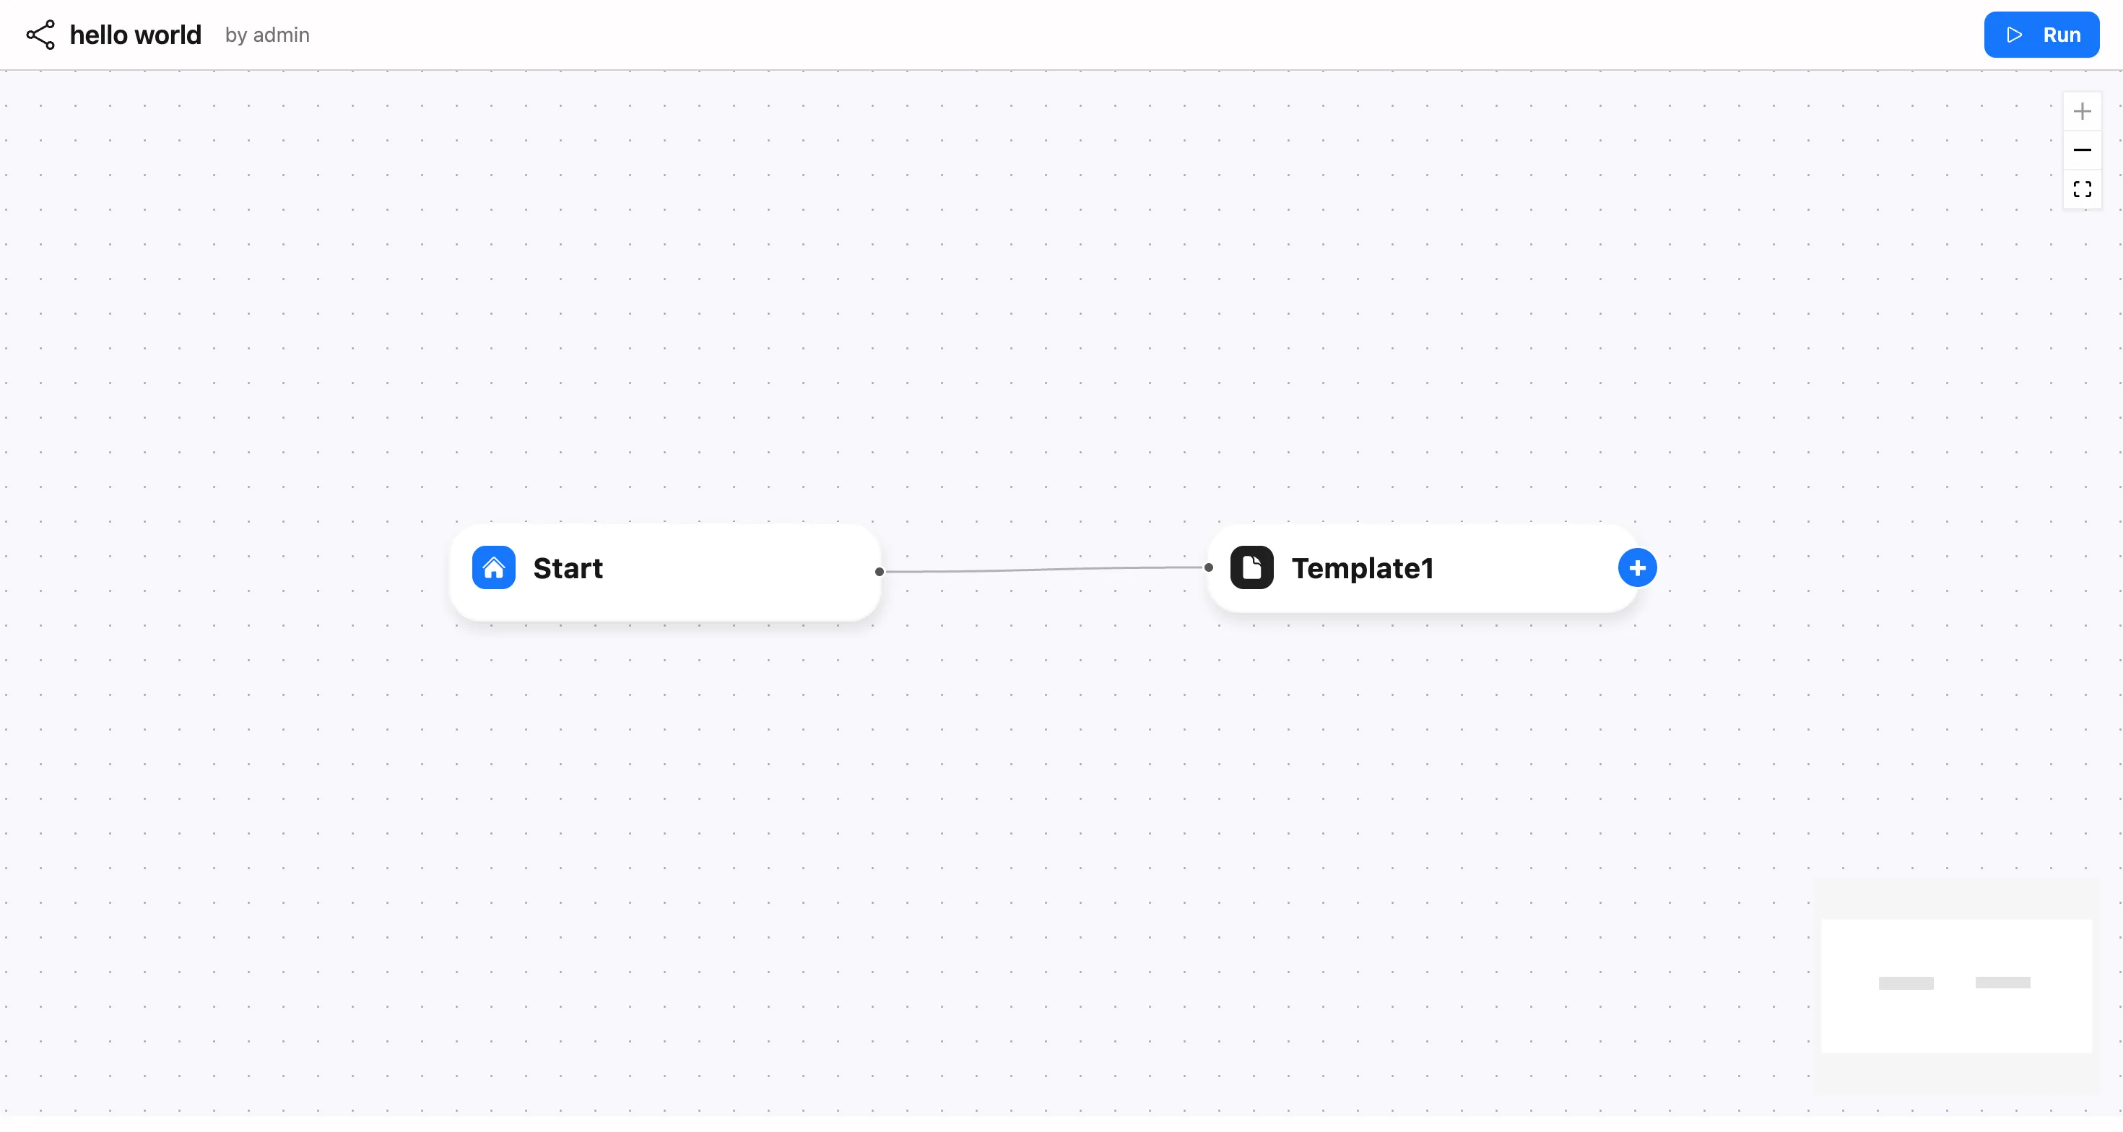This screenshot has width=2123, height=1132.
Task: Click the minimap in the bottom right corner
Action: pyautogui.click(x=1958, y=985)
